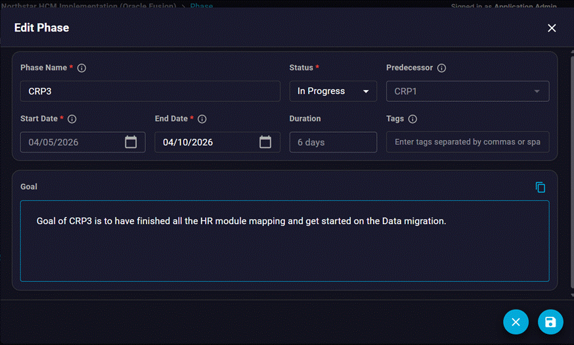This screenshot has height=345, width=574.
Task: Open the Status dropdown showing In Progress
Action: 333,91
